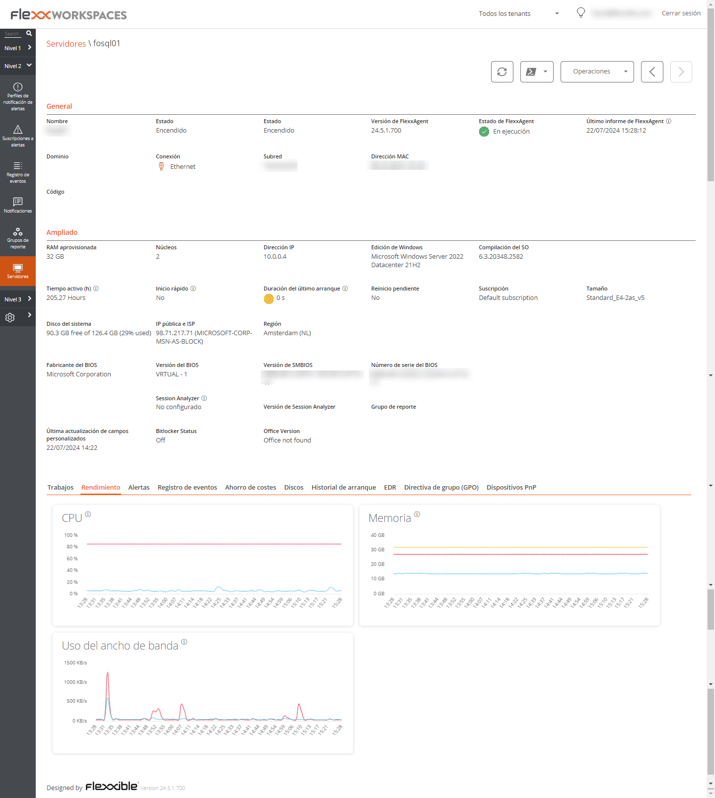Open Registro de eventos in sidebar
Screen dimensions: 715x798
(18, 172)
